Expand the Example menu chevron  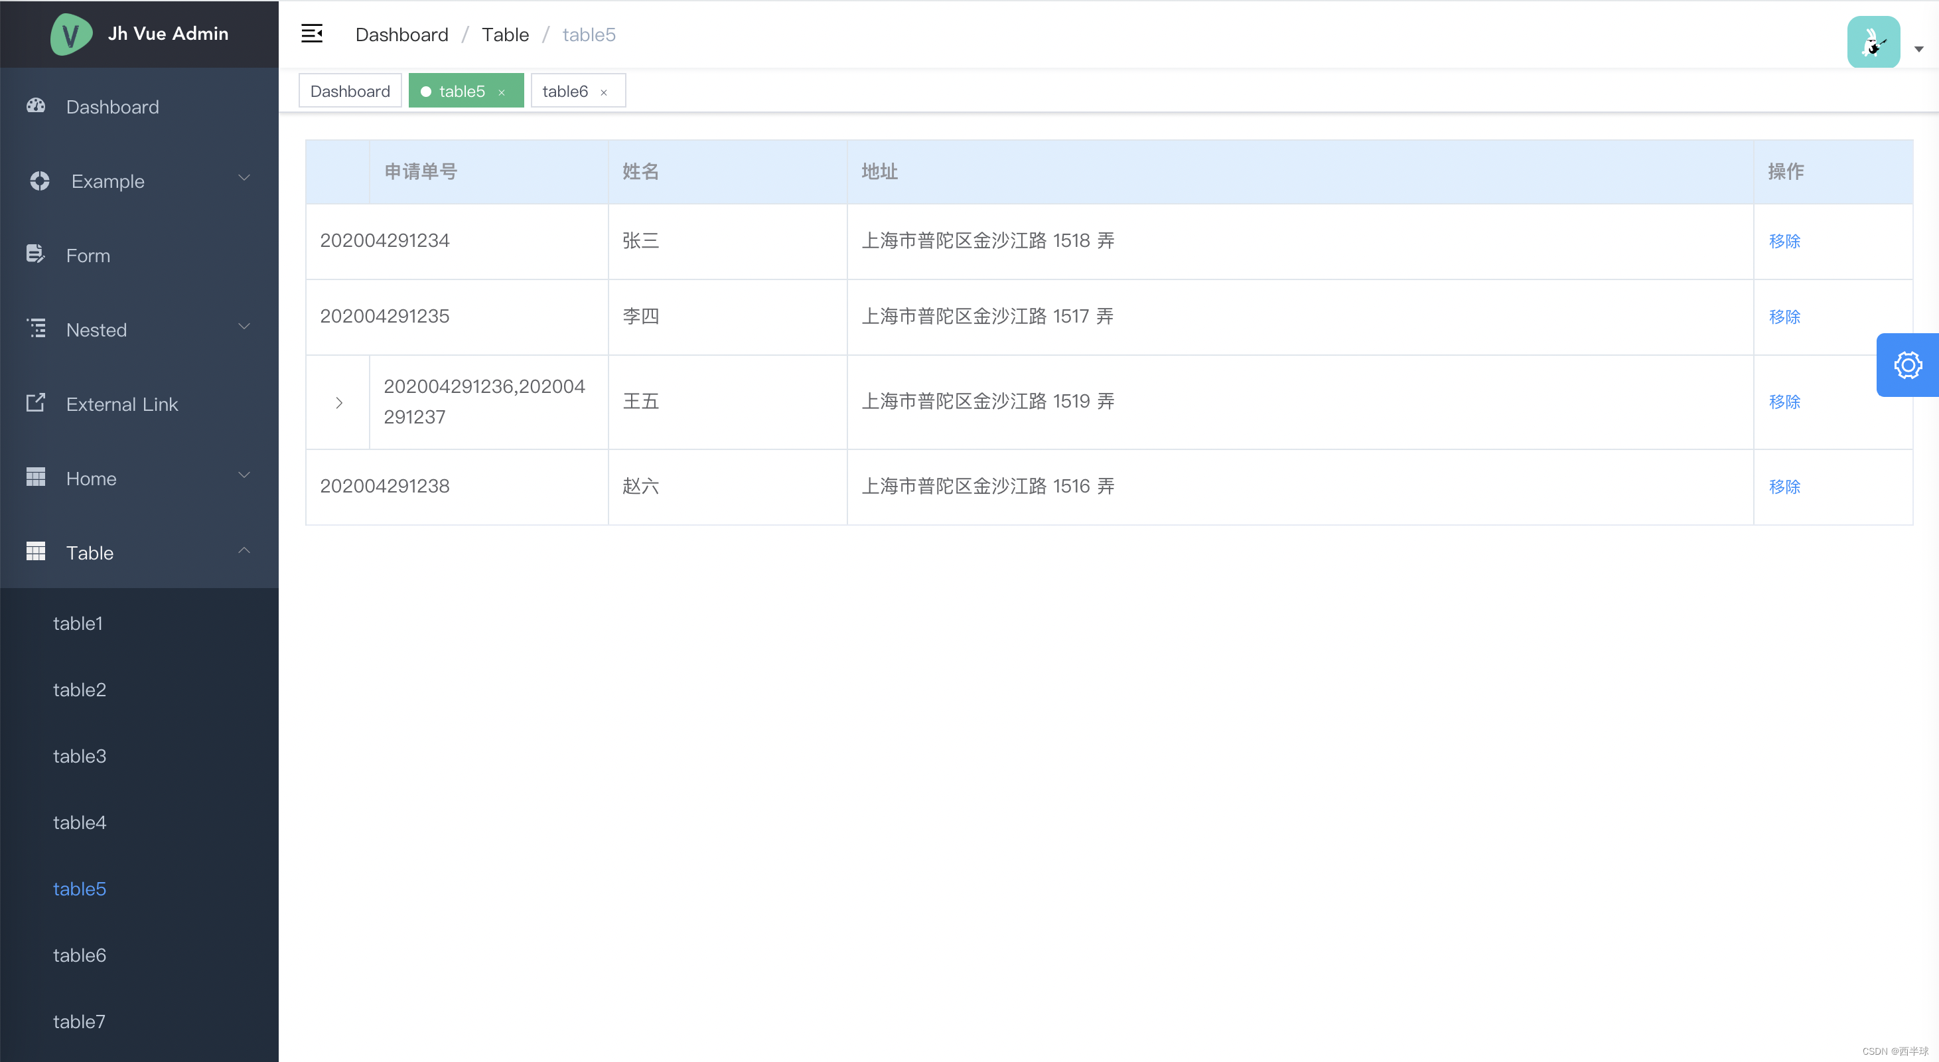coord(244,179)
